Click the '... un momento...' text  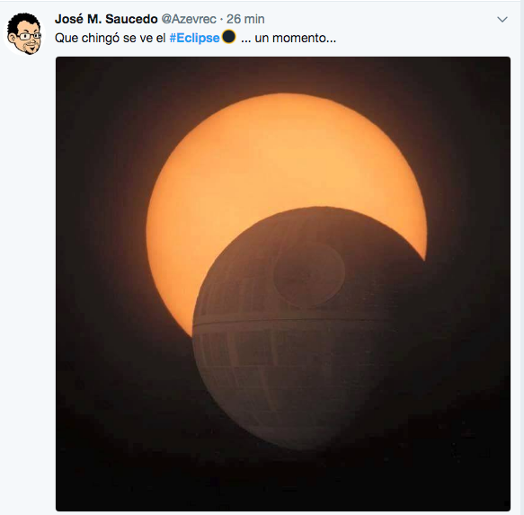pyautogui.click(x=289, y=38)
